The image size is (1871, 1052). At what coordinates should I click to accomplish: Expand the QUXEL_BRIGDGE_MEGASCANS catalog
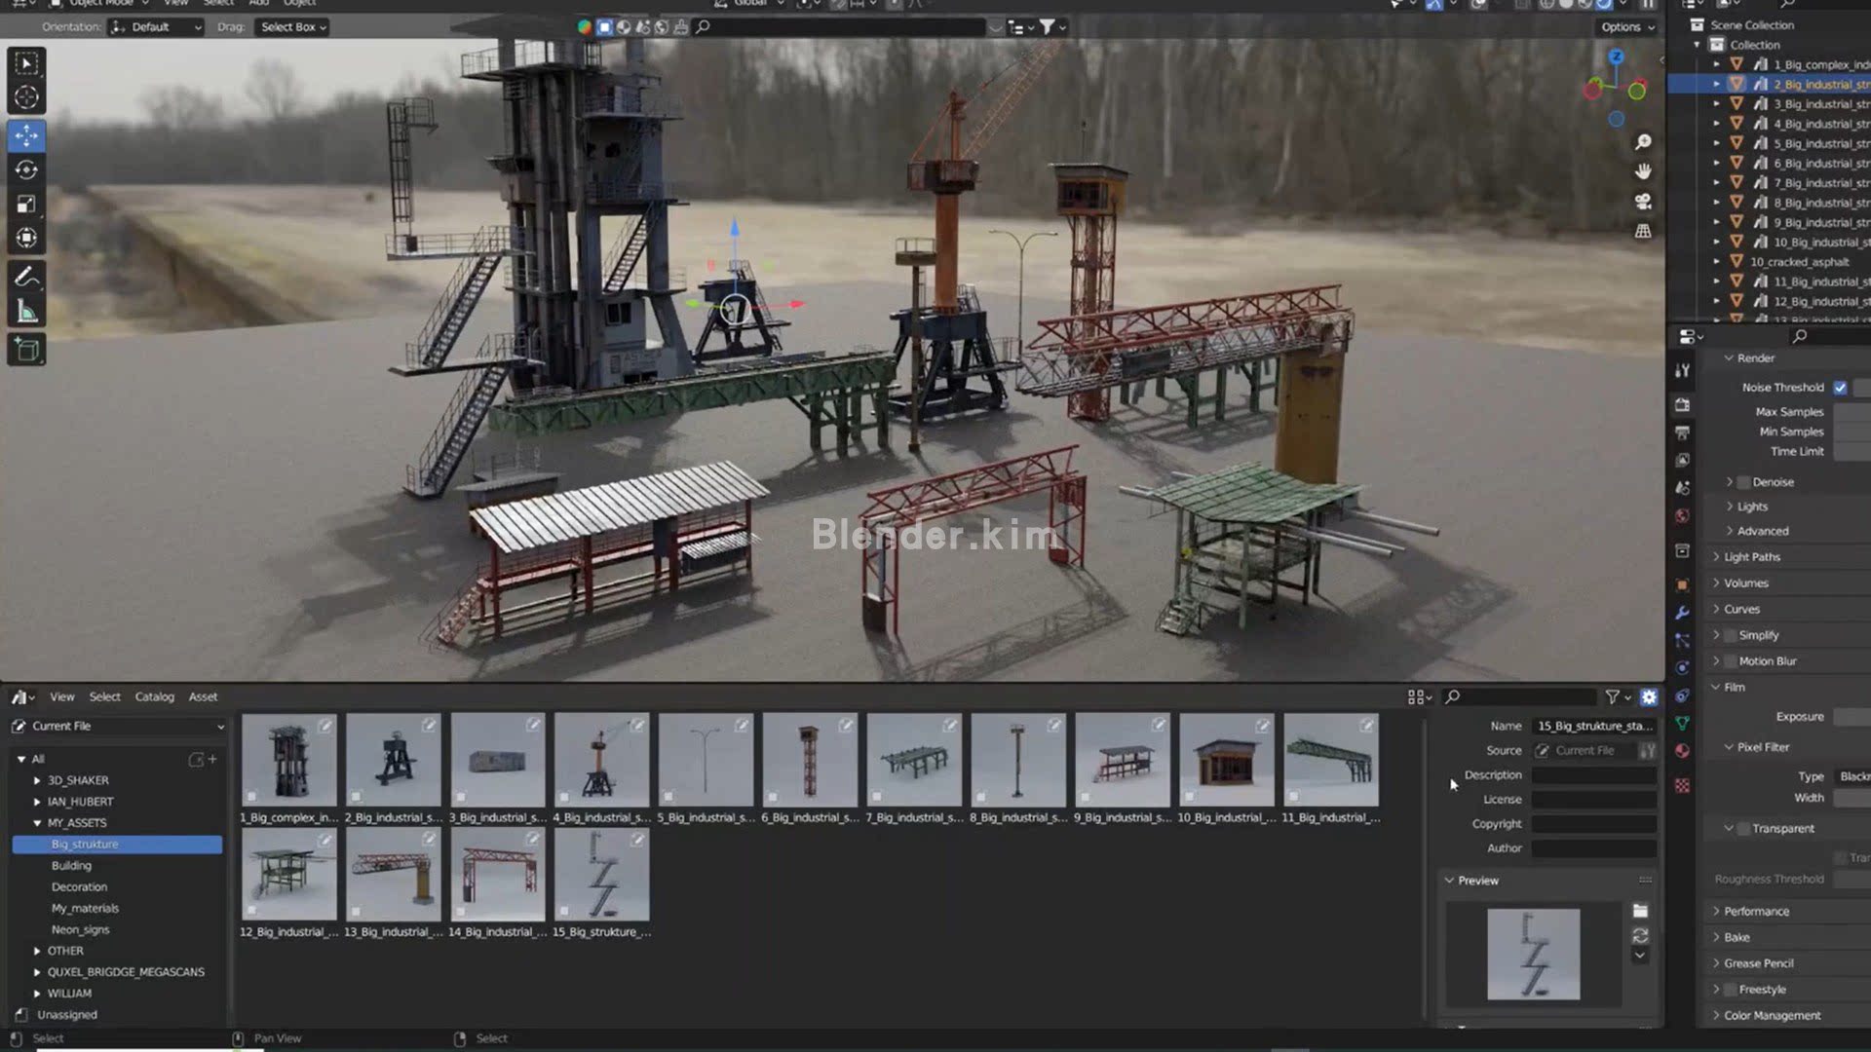click(37, 972)
